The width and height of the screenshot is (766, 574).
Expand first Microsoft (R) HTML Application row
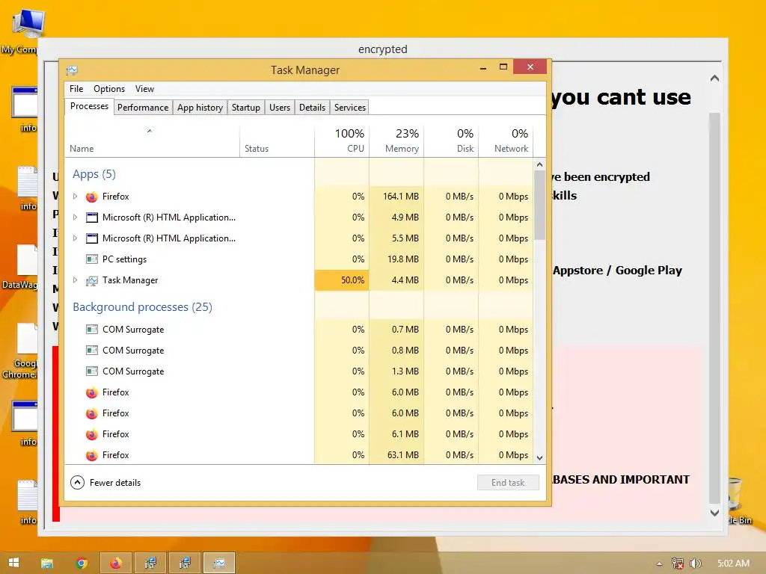pos(75,217)
